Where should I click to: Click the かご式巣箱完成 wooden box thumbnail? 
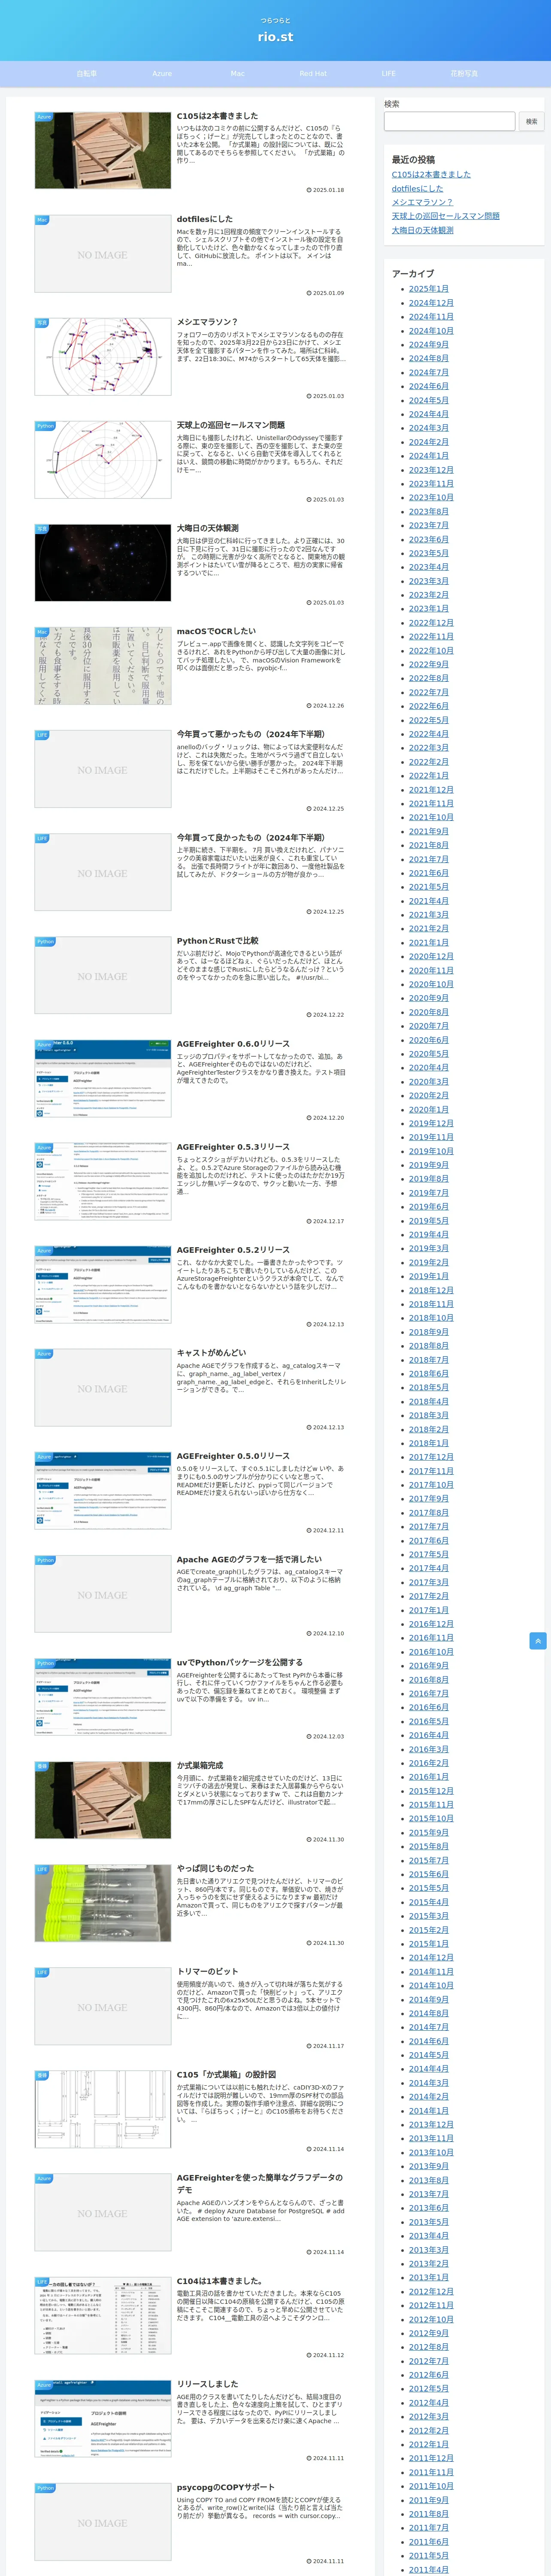(x=102, y=1800)
